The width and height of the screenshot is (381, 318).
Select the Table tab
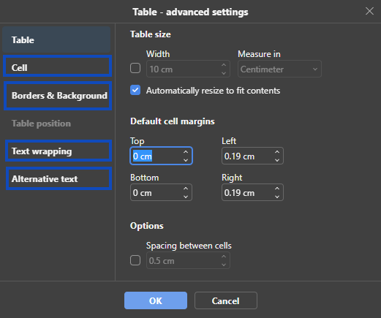tap(56, 39)
